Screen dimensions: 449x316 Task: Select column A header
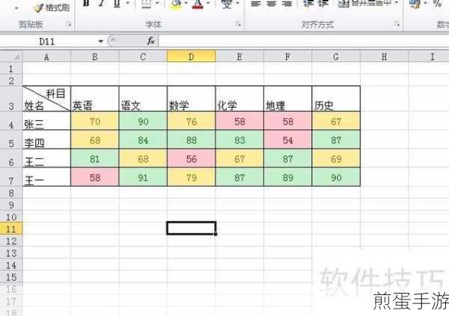coord(46,57)
